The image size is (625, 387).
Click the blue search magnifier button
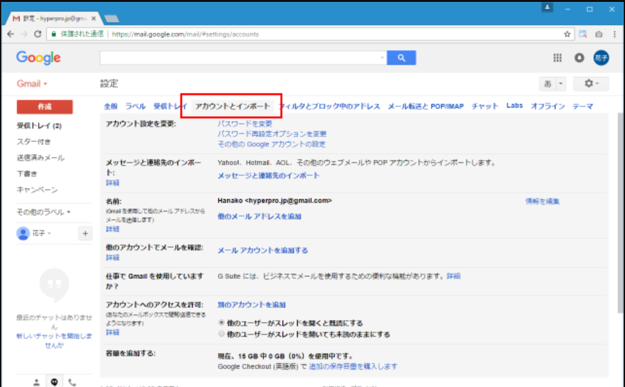click(401, 58)
